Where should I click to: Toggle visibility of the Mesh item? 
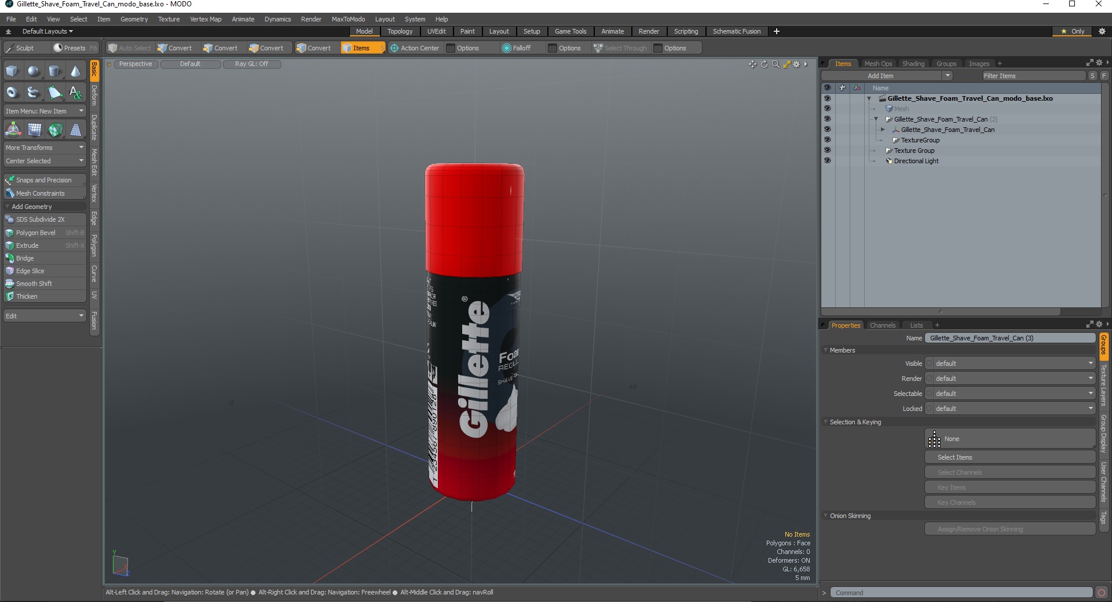827,109
